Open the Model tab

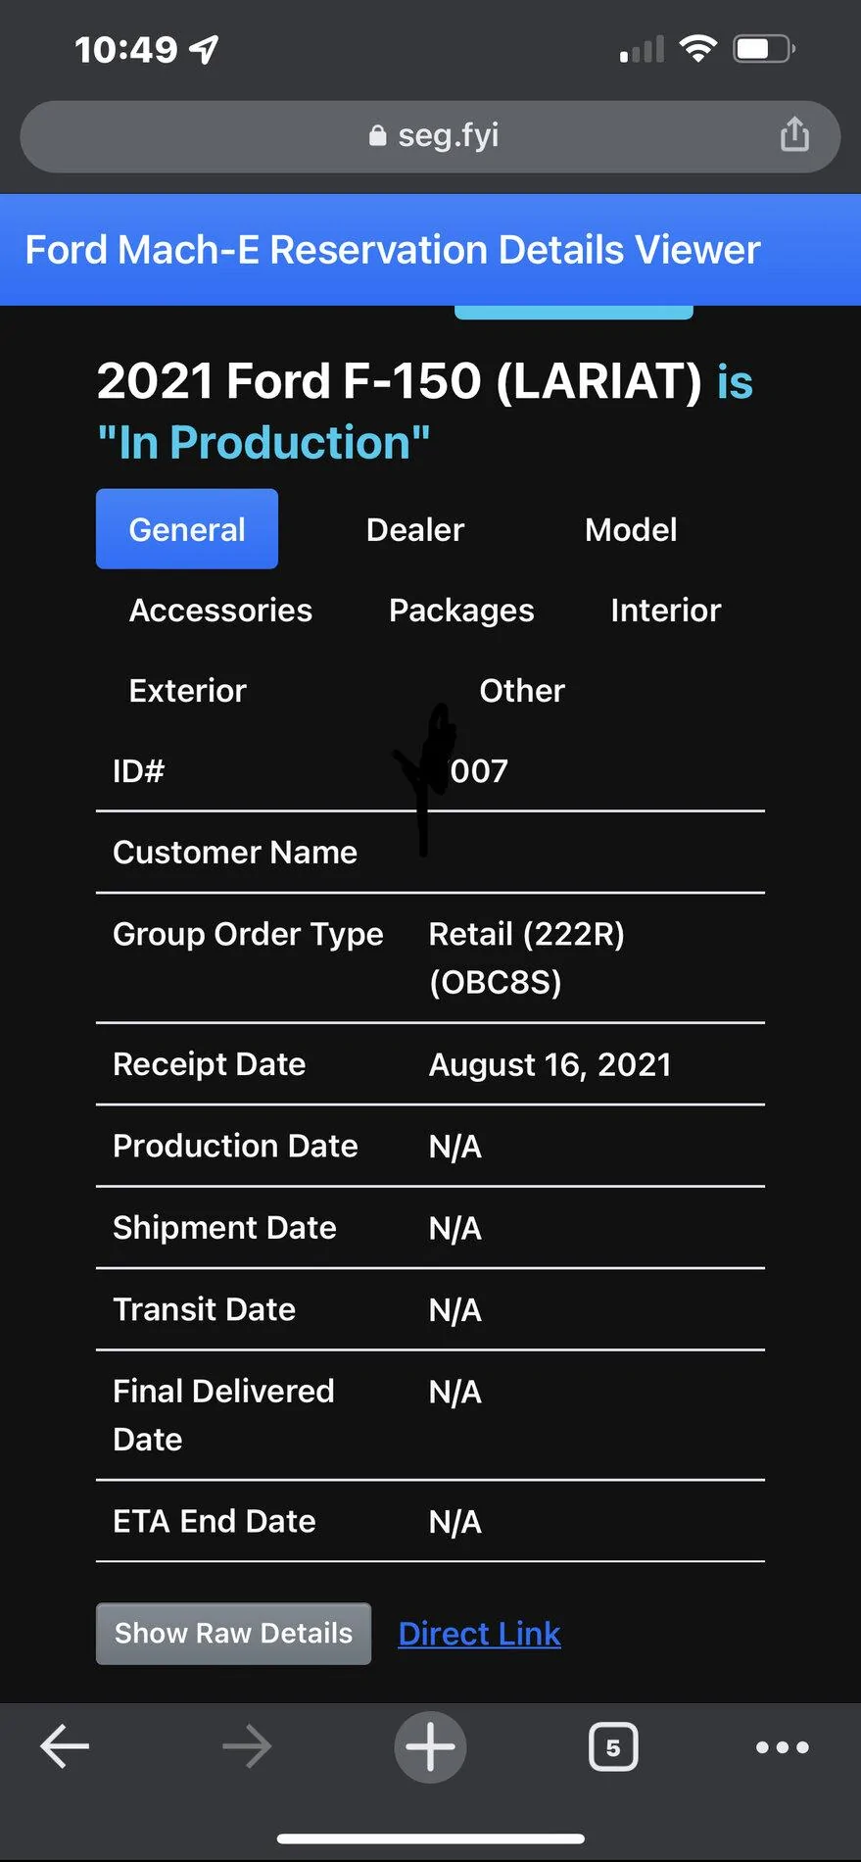click(x=631, y=529)
